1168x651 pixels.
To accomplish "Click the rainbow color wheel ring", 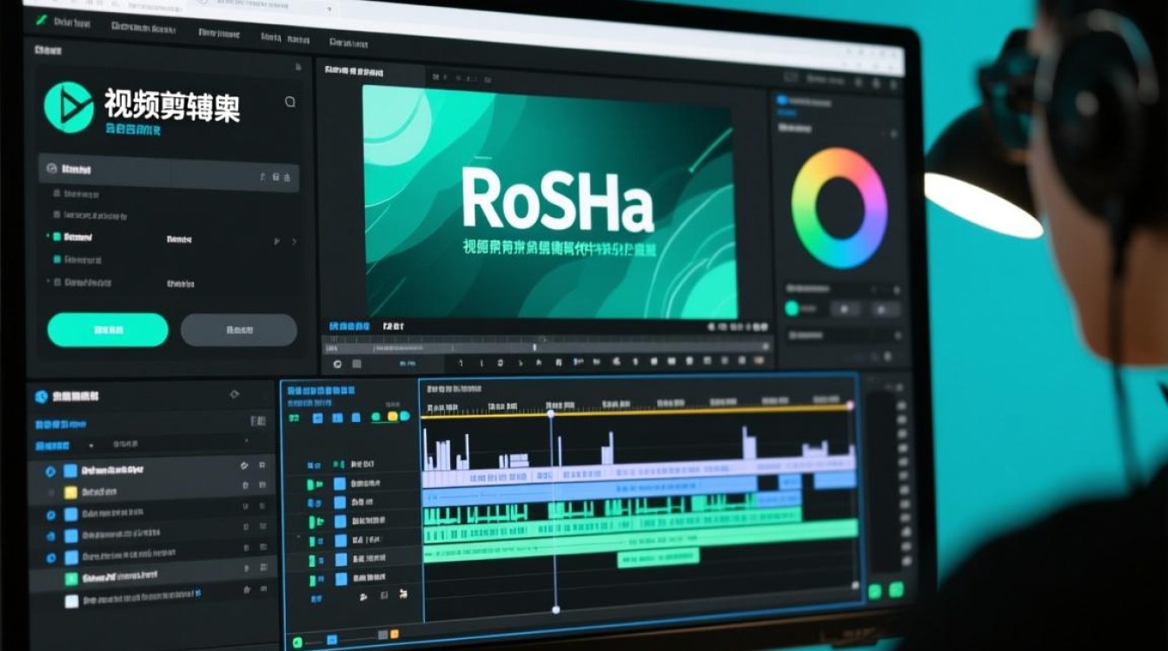I will pyautogui.click(x=839, y=207).
